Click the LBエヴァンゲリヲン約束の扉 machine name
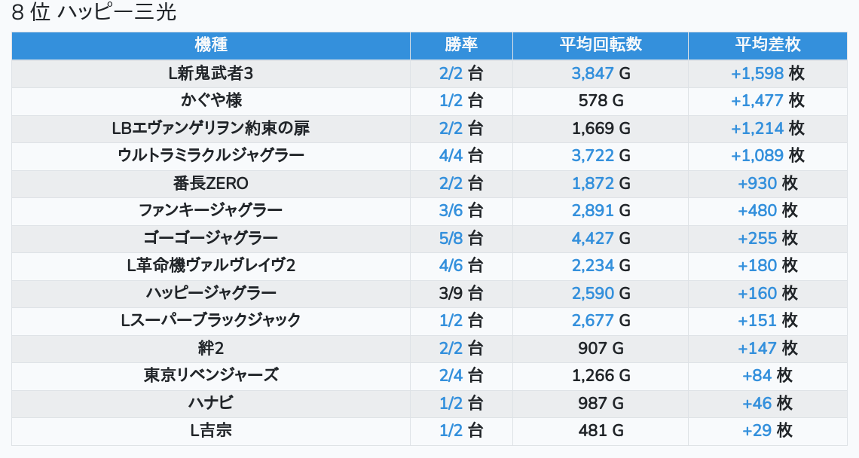 210,128
